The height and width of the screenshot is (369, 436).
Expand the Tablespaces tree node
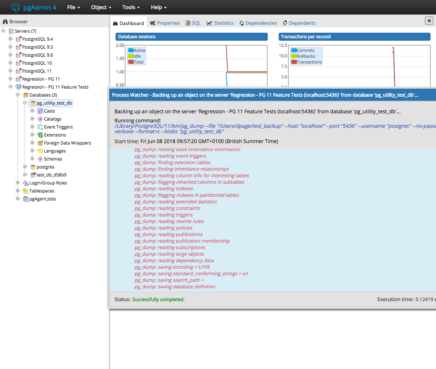(x=18, y=191)
